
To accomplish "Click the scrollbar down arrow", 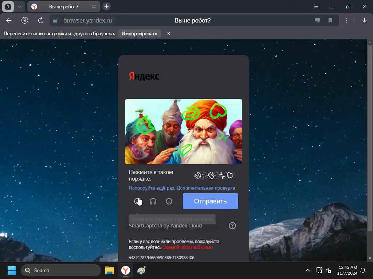I will click(x=370, y=258).
